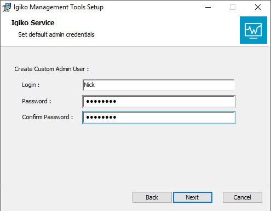Cancel the setup wizard

pos(243,197)
